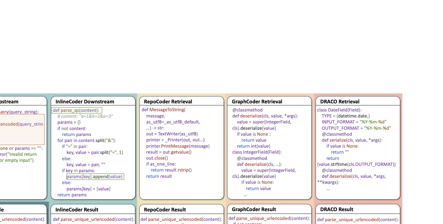Click the highlighted def parse_qs(content) box
Viewport: 443px width, 224px height.
77,110
